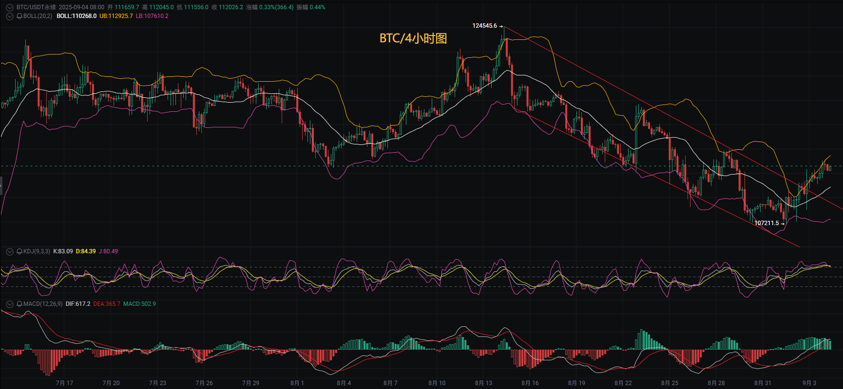Click the 107211.5 low price marker
Viewport: 843px width, 389px height.
(x=766, y=223)
